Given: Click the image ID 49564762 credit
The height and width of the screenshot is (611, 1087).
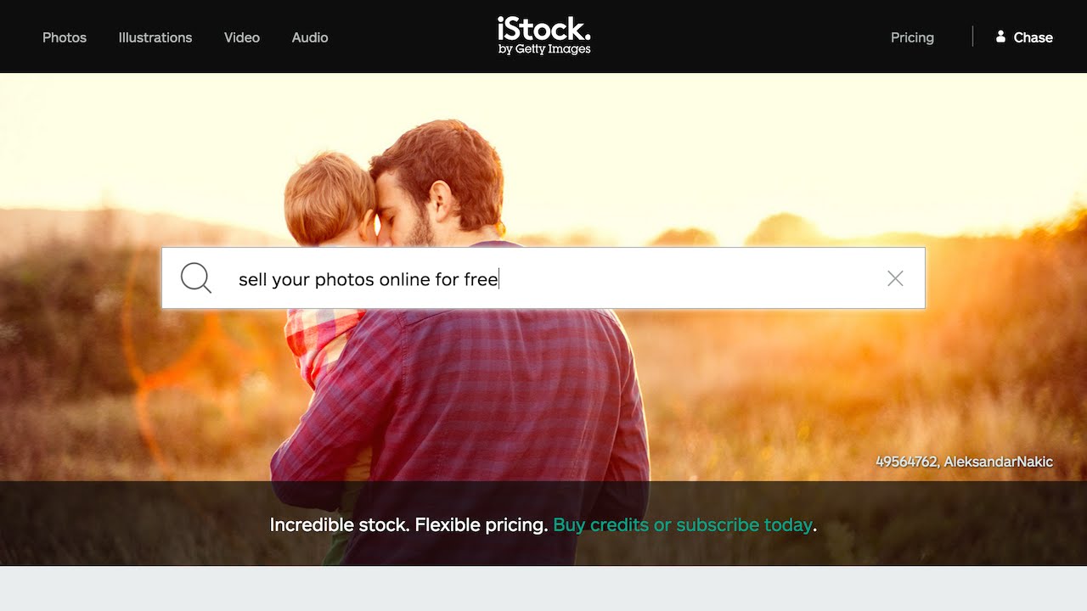Looking at the screenshot, I should pos(906,462).
